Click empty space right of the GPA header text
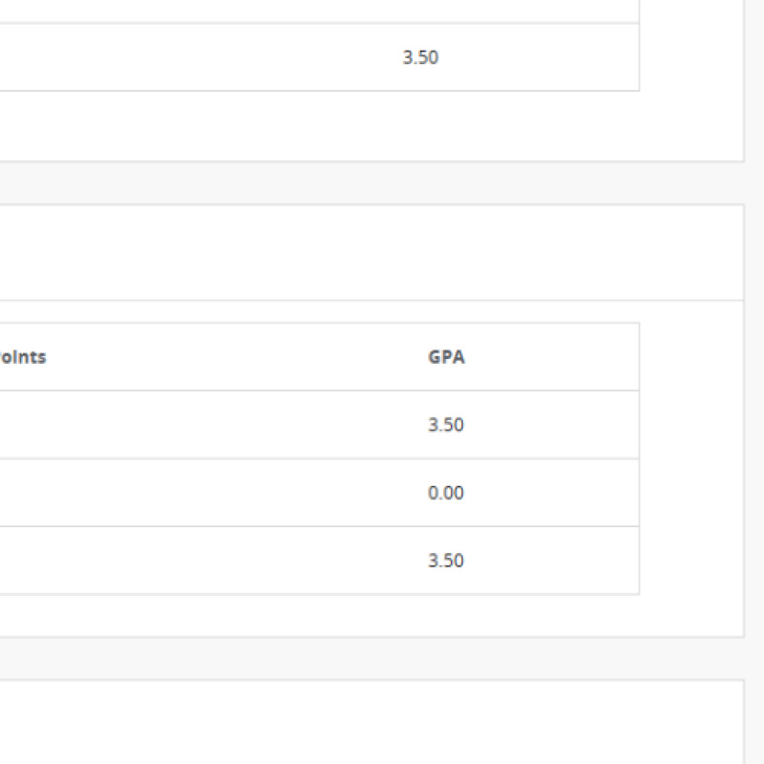This screenshot has height=764, width=764. tap(554, 357)
